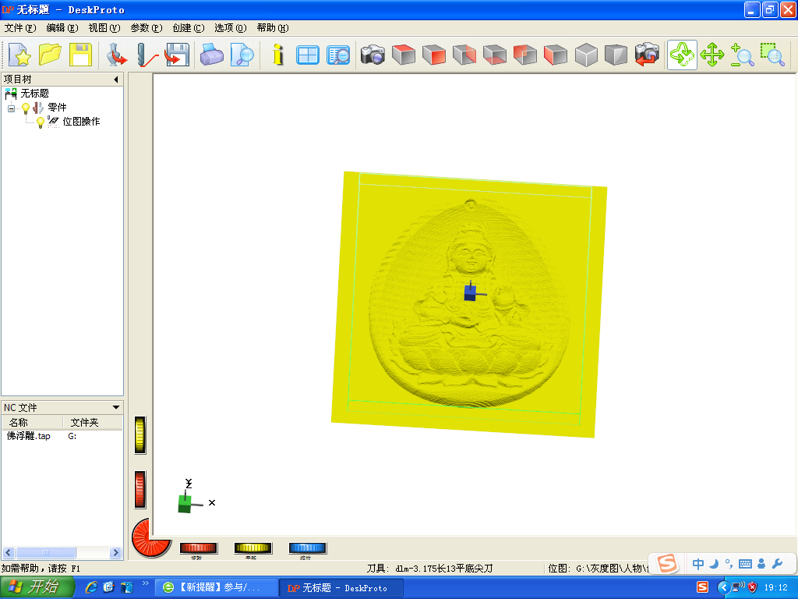Launch Internet Explorer from quick launch
The height and width of the screenshot is (599, 798).
[92, 587]
